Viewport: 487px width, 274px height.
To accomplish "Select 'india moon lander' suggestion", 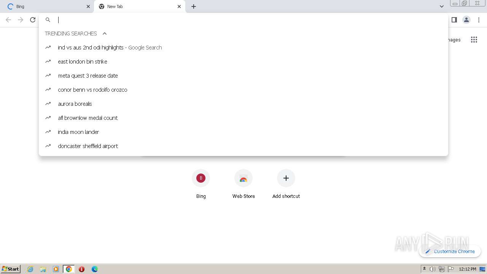I will pyautogui.click(x=243, y=132).
